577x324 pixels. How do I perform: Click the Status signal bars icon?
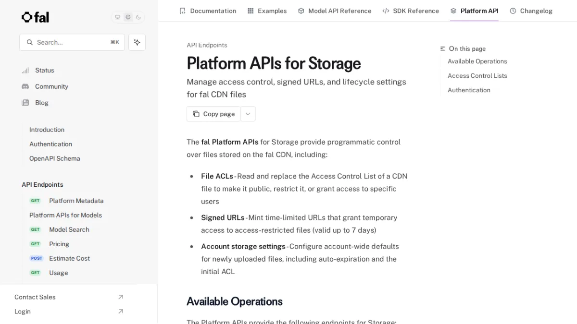tap(25, 71)
